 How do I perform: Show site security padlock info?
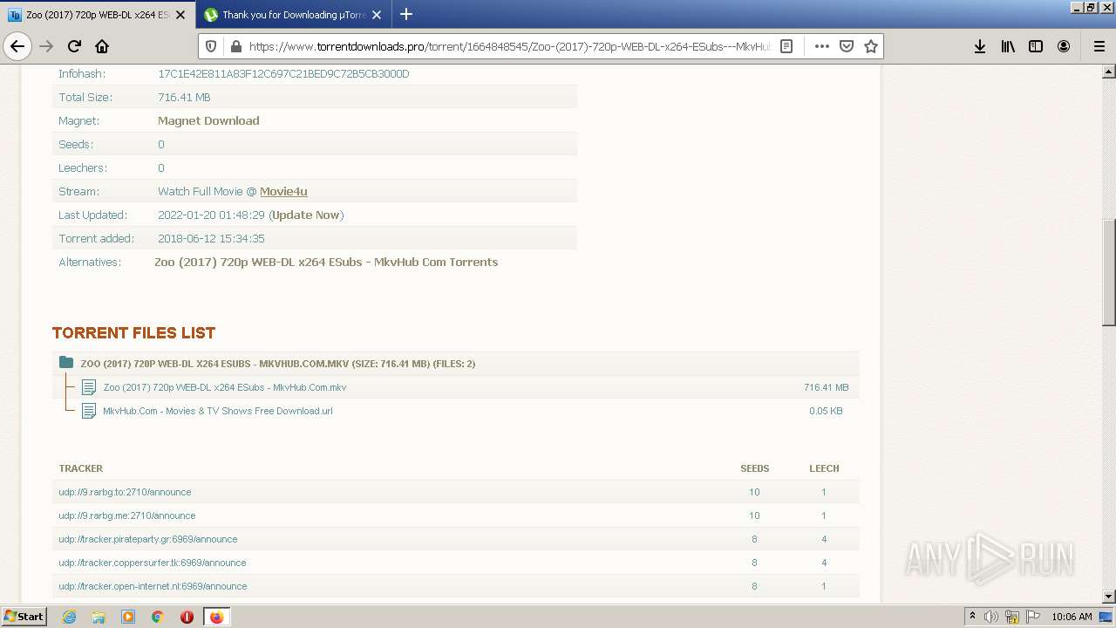tap(235, 46)
